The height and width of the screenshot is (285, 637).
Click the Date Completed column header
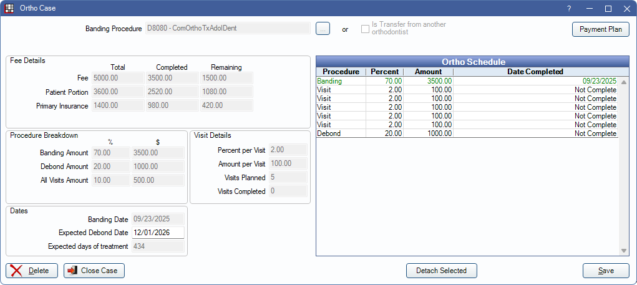point(535,72)
